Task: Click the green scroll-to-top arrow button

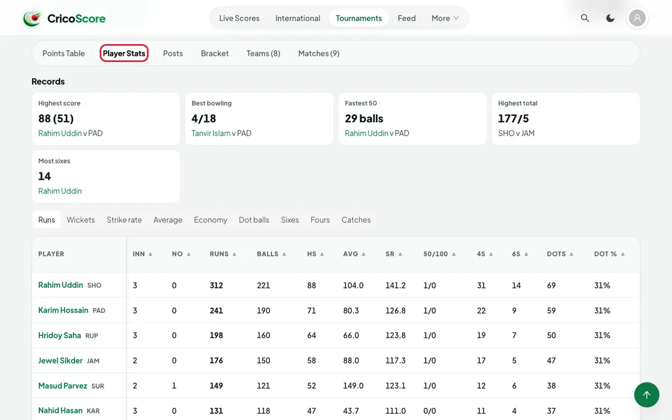Action: (647, 395)
